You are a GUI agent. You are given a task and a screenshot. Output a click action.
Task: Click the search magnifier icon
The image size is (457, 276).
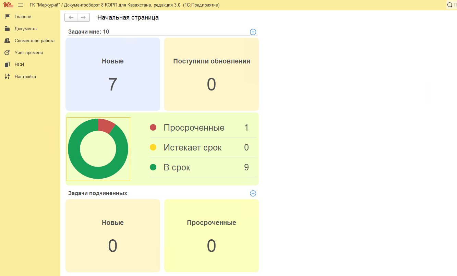[450, 5]
